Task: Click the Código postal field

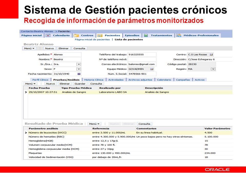Action: pyautogui.click(x=201, y=64)
